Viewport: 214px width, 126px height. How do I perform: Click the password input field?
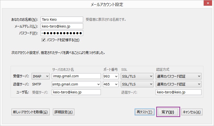pyautogui.click(x=62, y=33)
